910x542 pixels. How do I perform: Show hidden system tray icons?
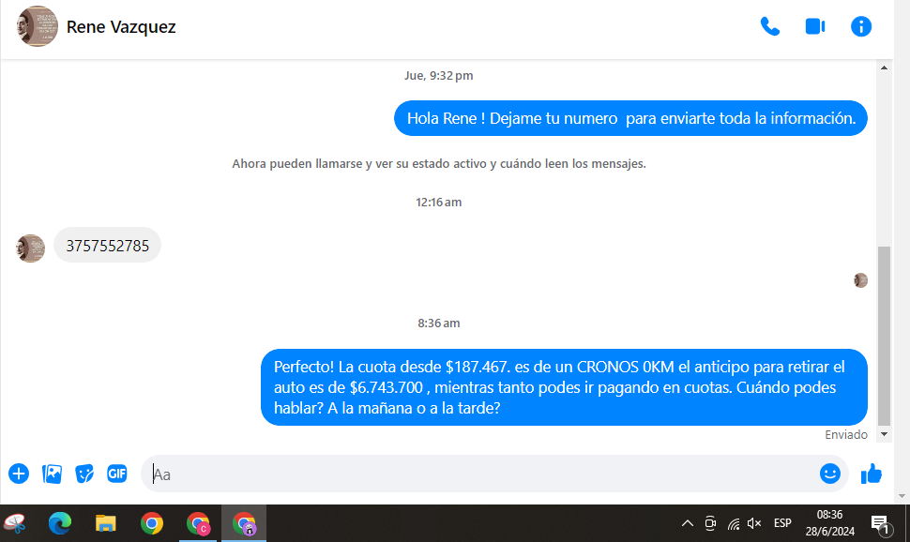[x=687, y=523]
